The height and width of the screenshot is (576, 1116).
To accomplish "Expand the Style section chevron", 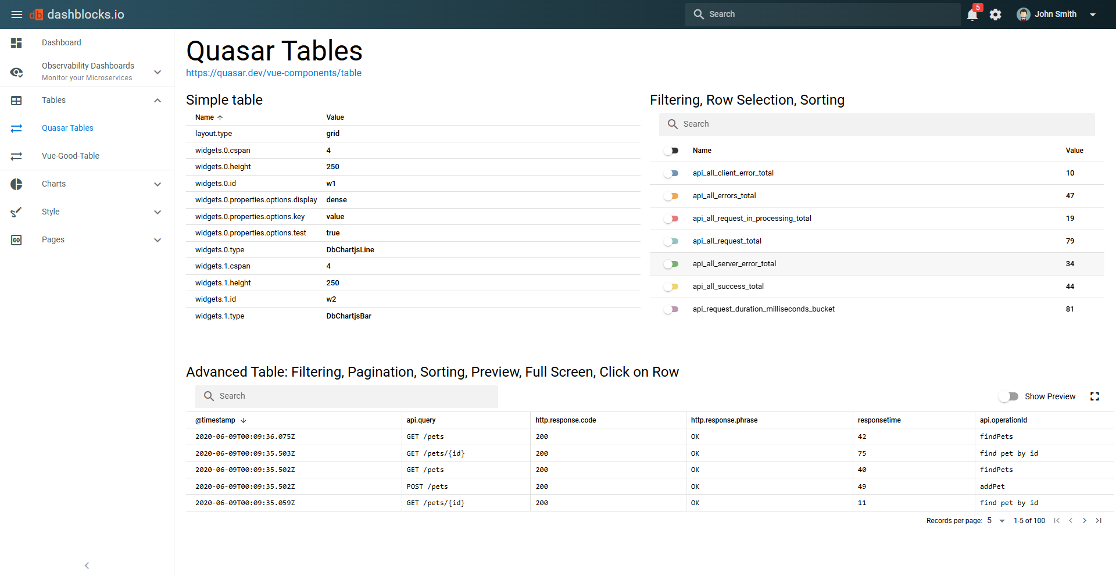I will click(x=158, y=212).
